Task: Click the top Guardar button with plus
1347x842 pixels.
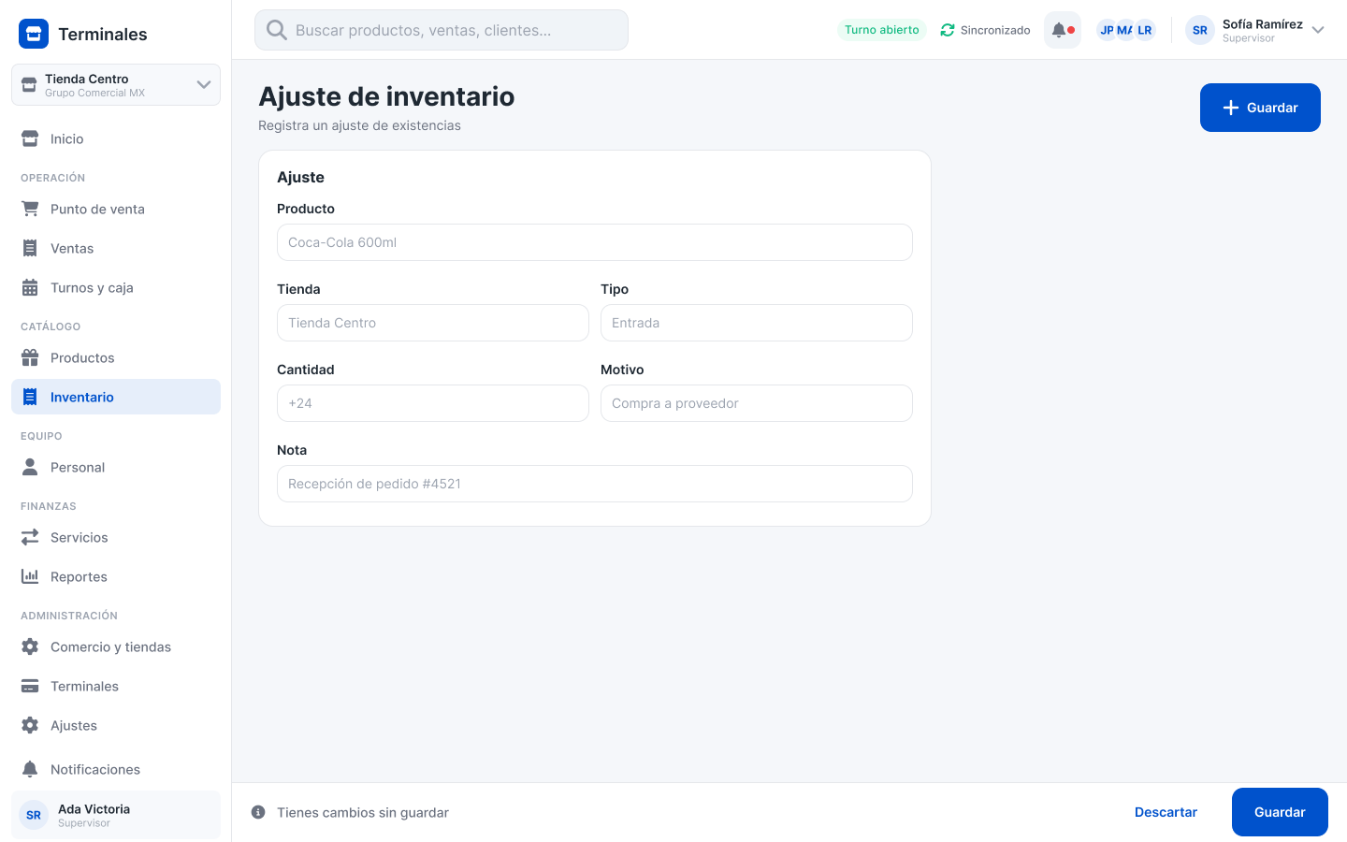Action: [x=1260, y=108]
